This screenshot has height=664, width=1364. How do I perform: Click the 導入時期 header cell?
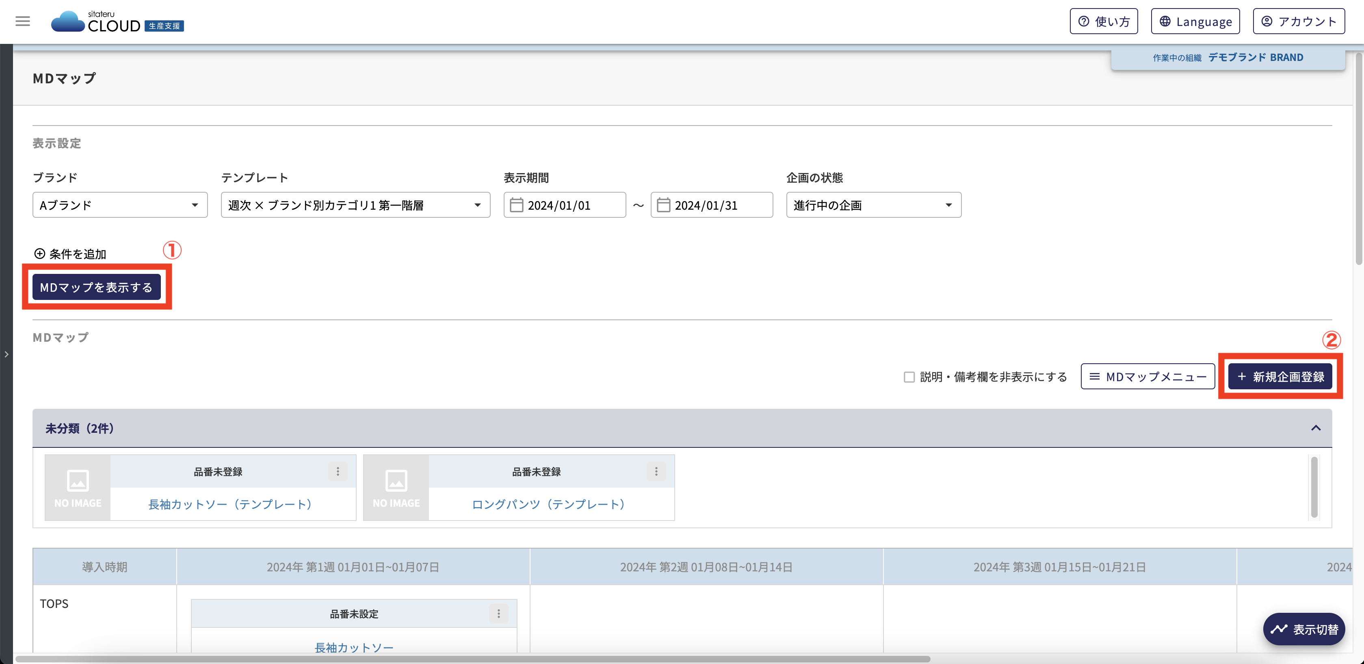tap(105, 567)
